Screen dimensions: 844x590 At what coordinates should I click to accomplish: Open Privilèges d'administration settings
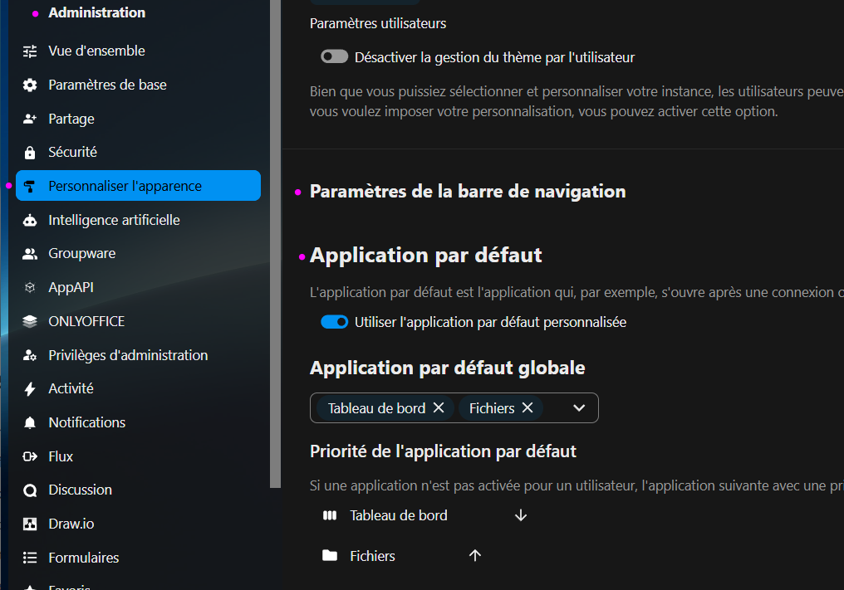(128, 355)
